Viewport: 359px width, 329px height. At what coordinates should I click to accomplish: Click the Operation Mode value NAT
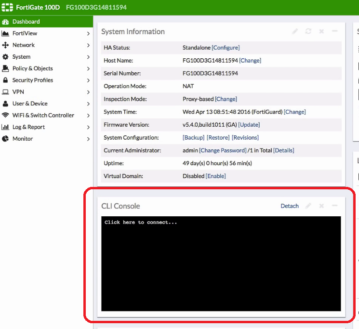(x=188, y=86)
